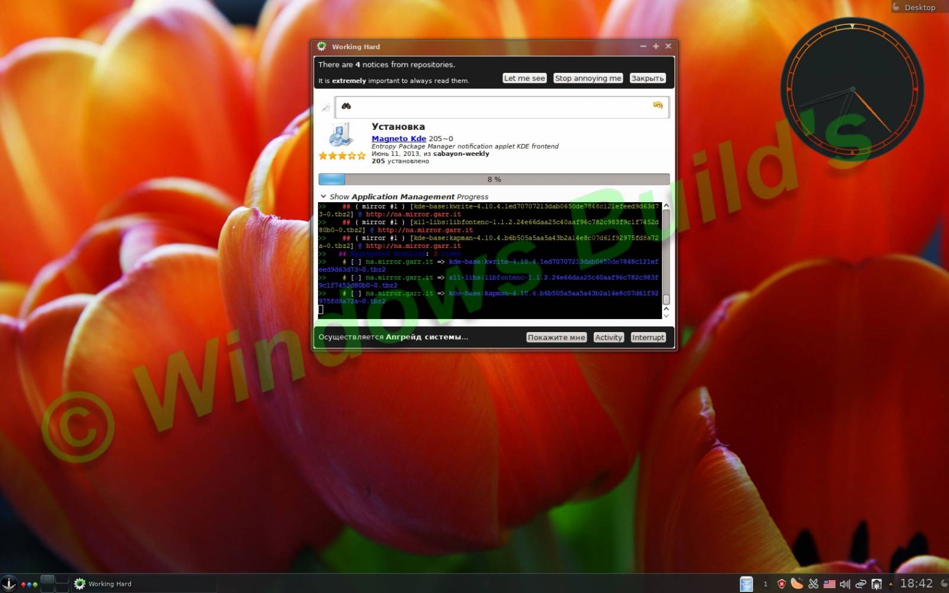Click the Magneto Kde package icon
The image size is (949, 593).
[340, 135]
